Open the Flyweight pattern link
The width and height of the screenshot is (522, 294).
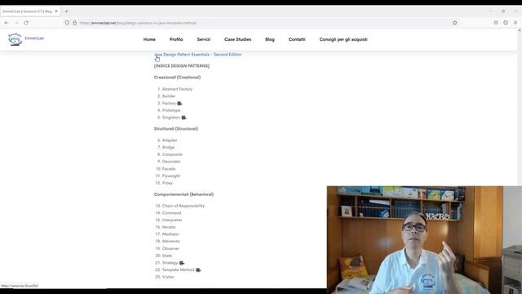[171, 176]
